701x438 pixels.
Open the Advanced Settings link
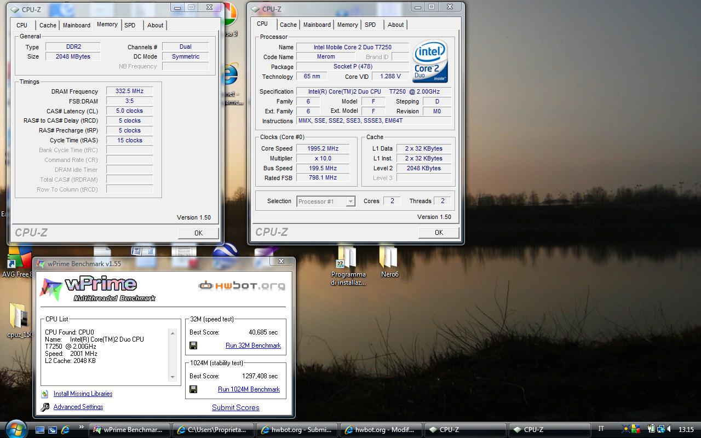tap(78, 407)
